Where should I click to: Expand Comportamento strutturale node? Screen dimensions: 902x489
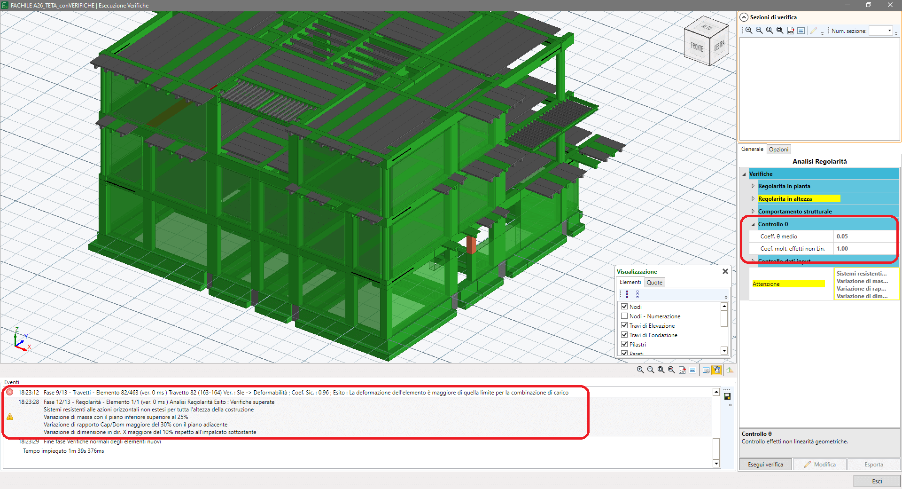[753, 212]
